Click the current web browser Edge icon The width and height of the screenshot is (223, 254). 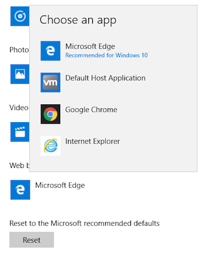(x=20, y=190)
